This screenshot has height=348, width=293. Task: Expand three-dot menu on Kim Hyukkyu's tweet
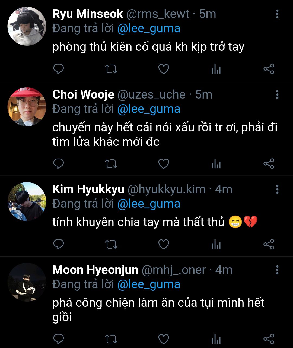pyautogui.click(x=277, y=189)
